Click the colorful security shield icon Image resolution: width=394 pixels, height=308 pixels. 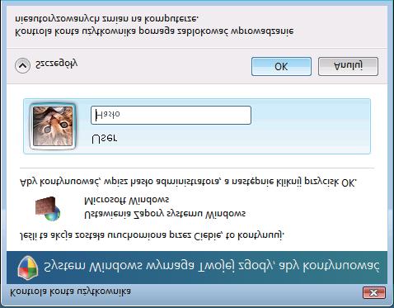click(27, 267)
